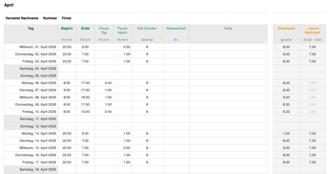Click Abwesenheit cell for Donnerstag, 02. April
Viewport: 331px width, 174px height.
pos(176,54)
